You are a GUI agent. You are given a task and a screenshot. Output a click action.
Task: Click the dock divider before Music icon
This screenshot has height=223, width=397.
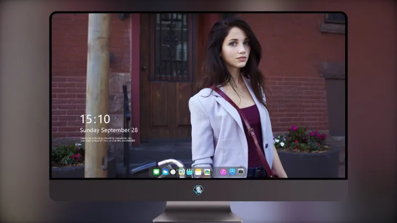215,172
